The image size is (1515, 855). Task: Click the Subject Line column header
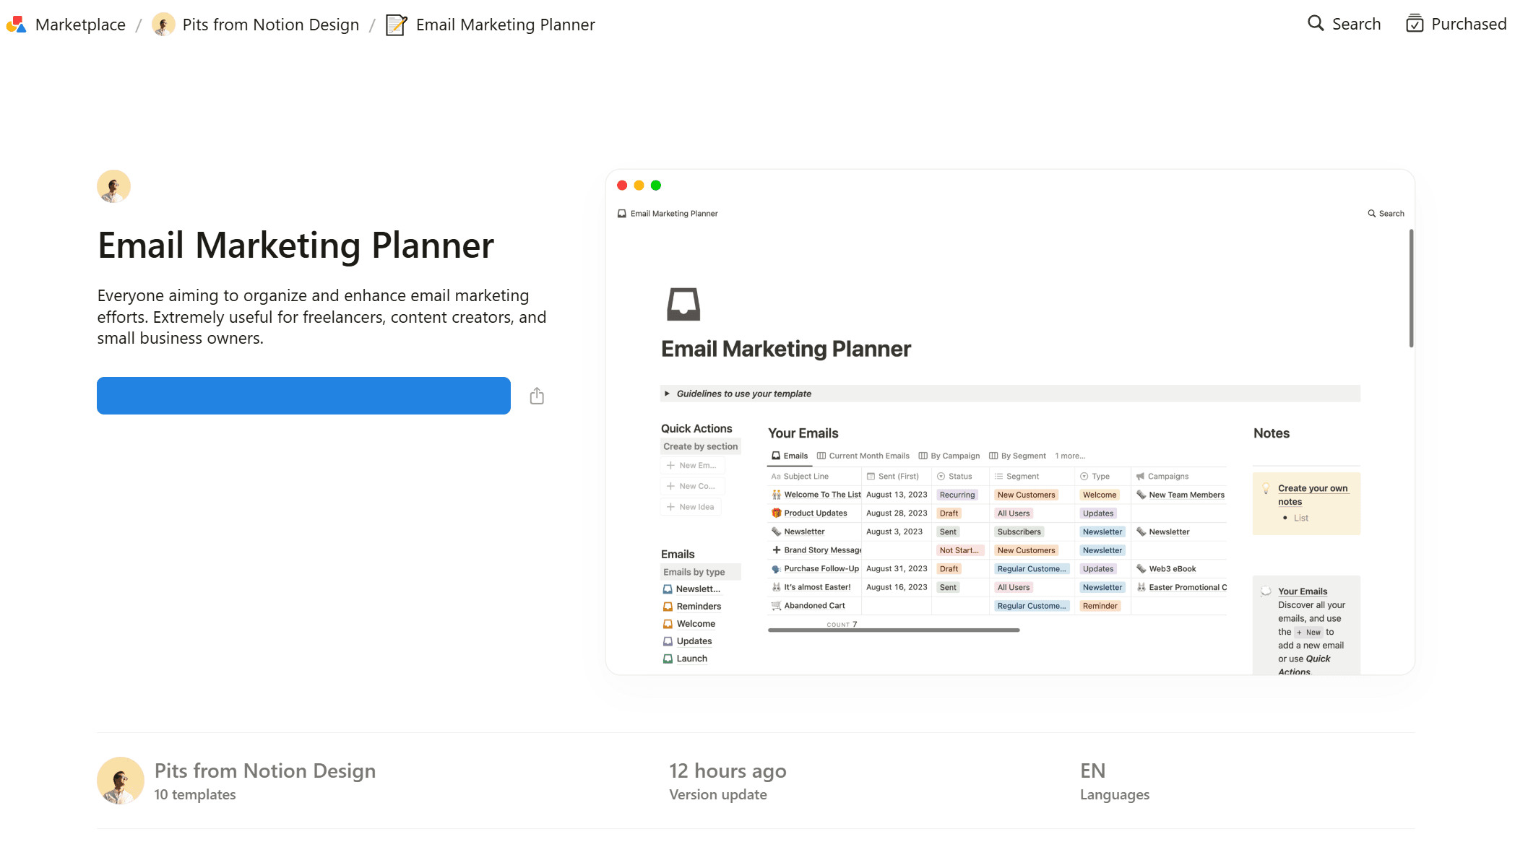coord(814,477)
